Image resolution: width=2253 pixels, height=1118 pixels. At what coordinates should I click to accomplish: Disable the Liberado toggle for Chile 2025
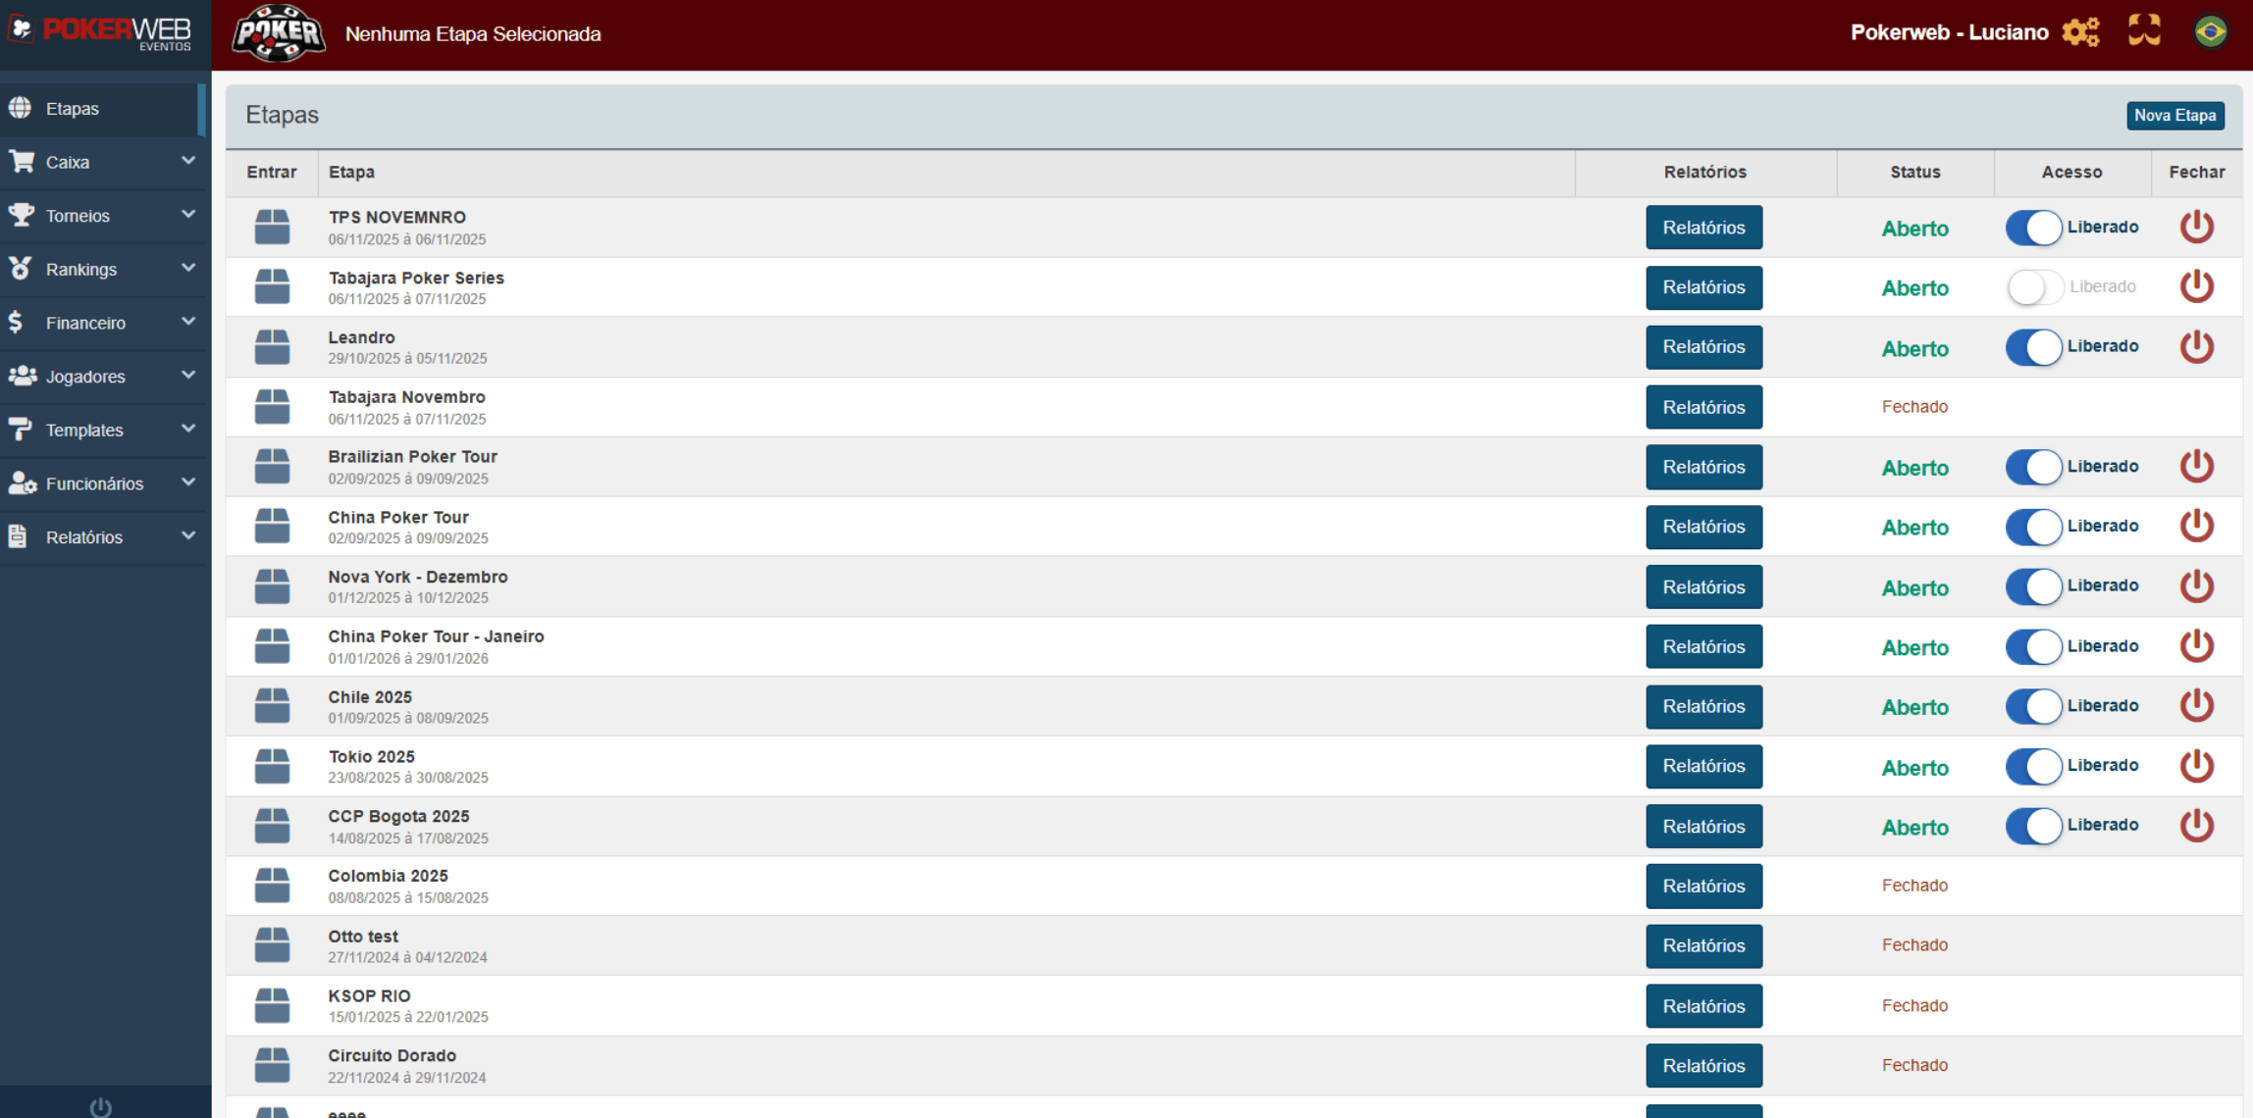click(2033, 706)
